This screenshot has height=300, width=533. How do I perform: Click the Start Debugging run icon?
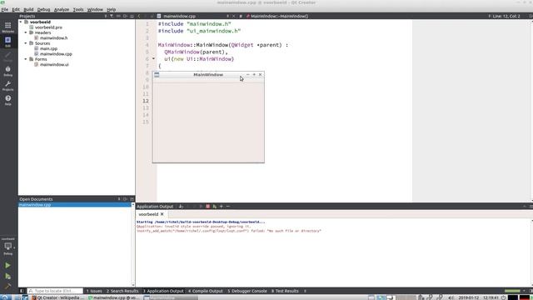click(x=7, y=277)
